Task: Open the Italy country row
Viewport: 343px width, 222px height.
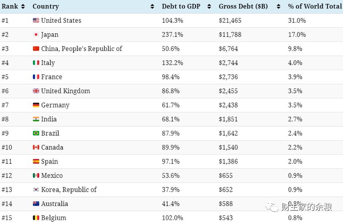Action: coord(171,63)
